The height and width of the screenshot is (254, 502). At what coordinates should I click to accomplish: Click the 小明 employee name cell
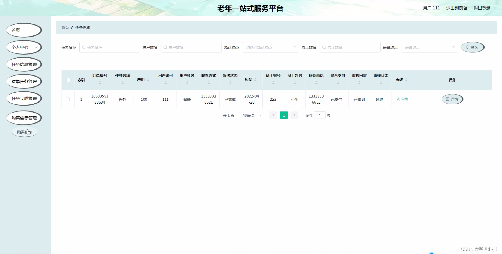click(295, 99)
